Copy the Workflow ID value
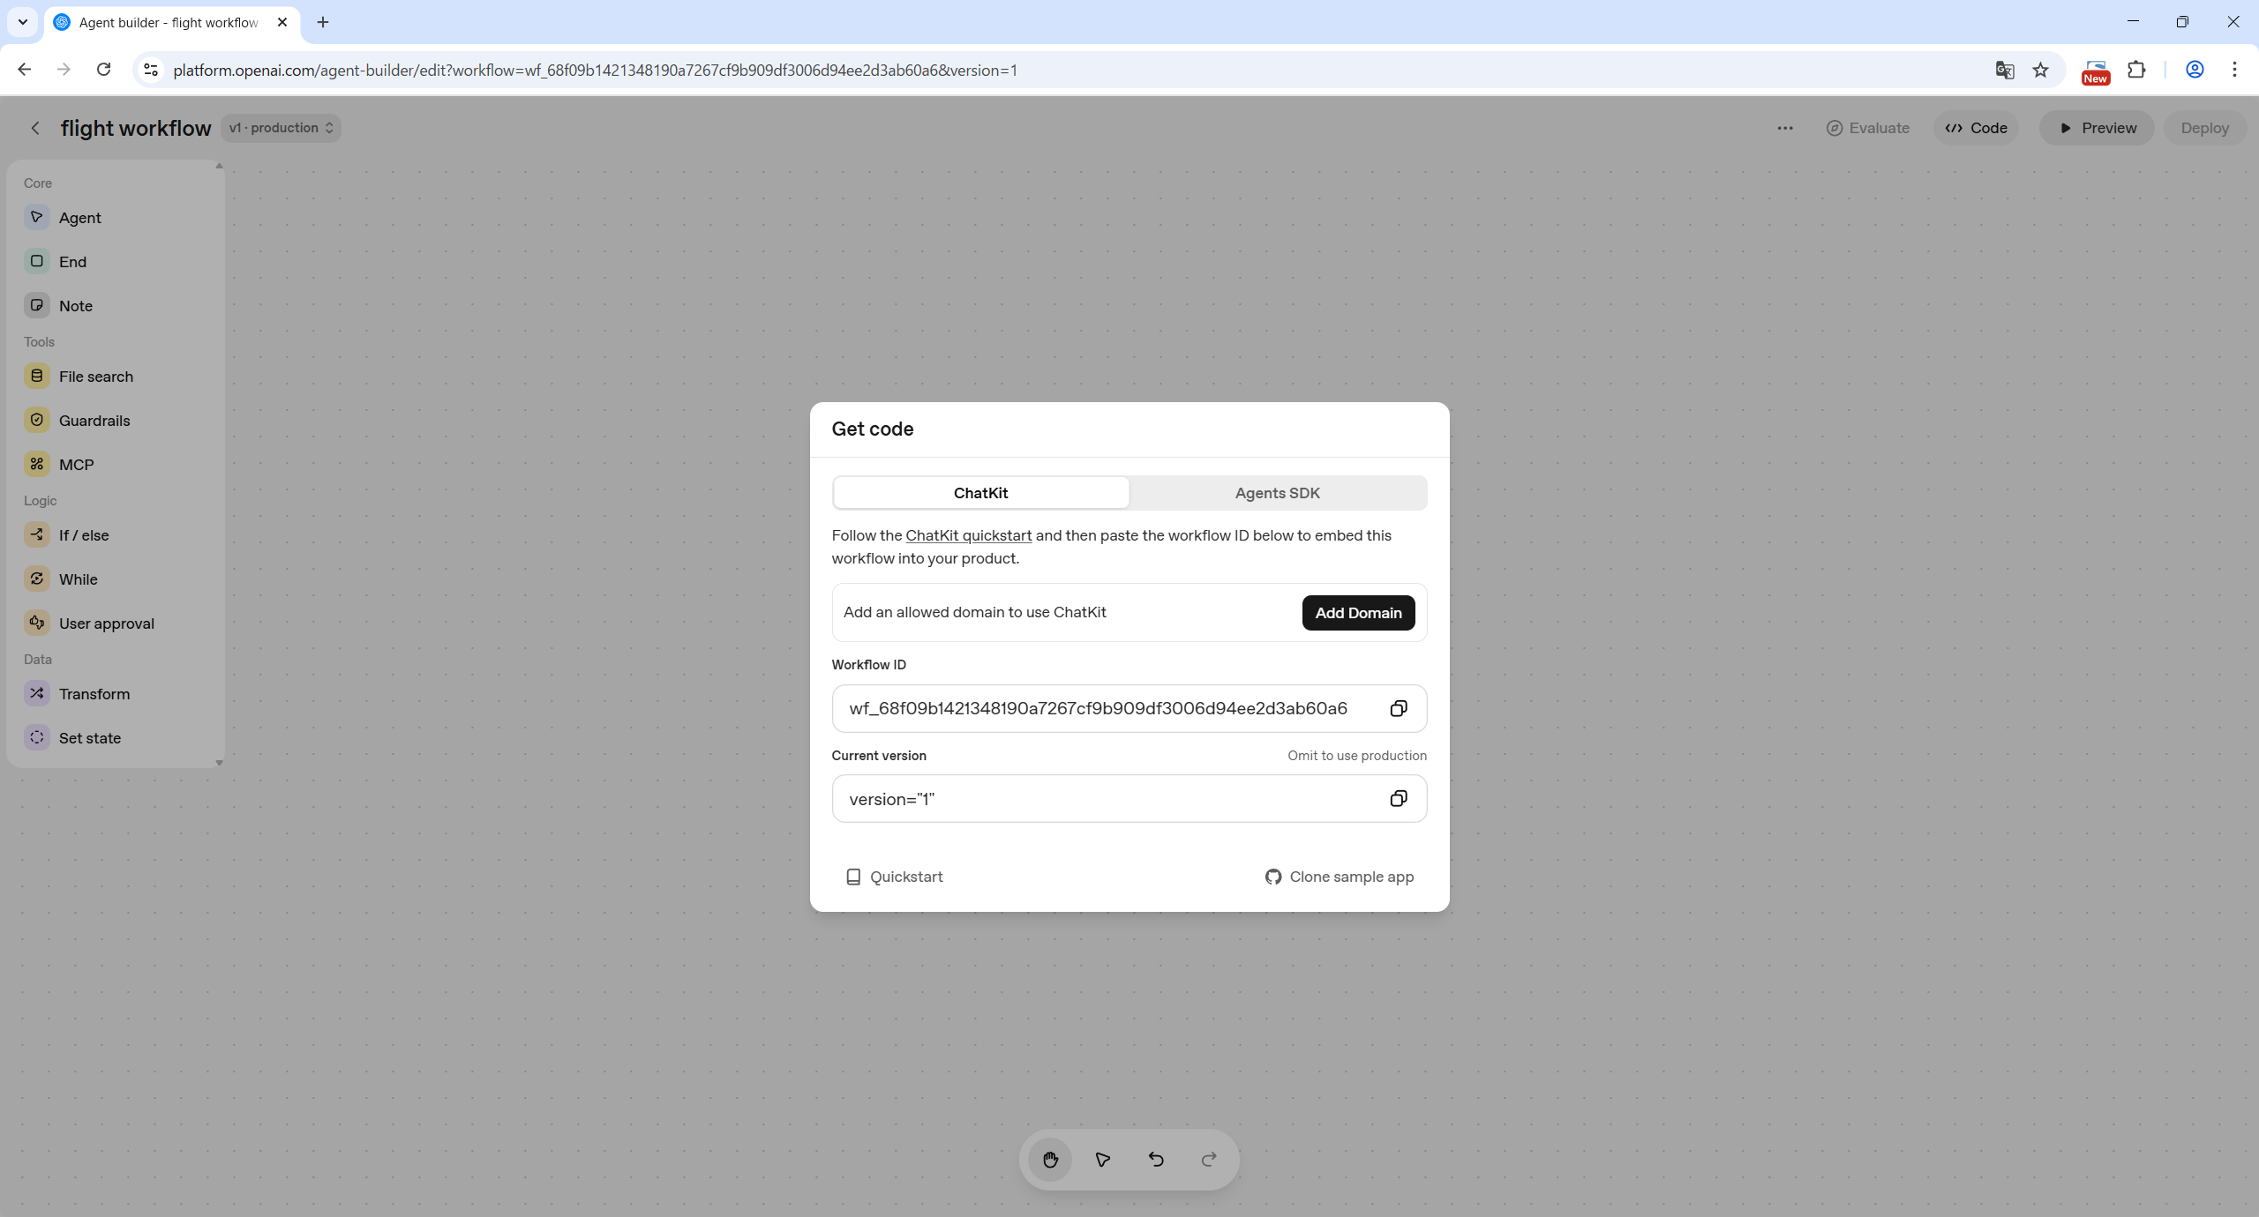 click(x=1398, y=708)
